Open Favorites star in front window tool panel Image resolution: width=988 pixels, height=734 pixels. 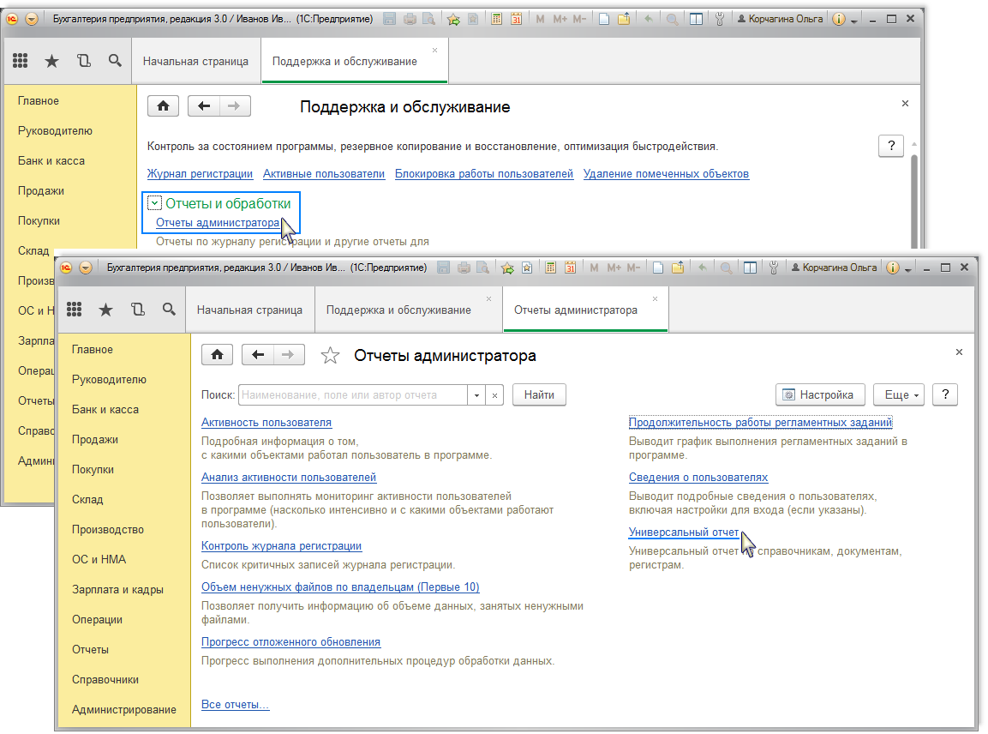[106, 310]
